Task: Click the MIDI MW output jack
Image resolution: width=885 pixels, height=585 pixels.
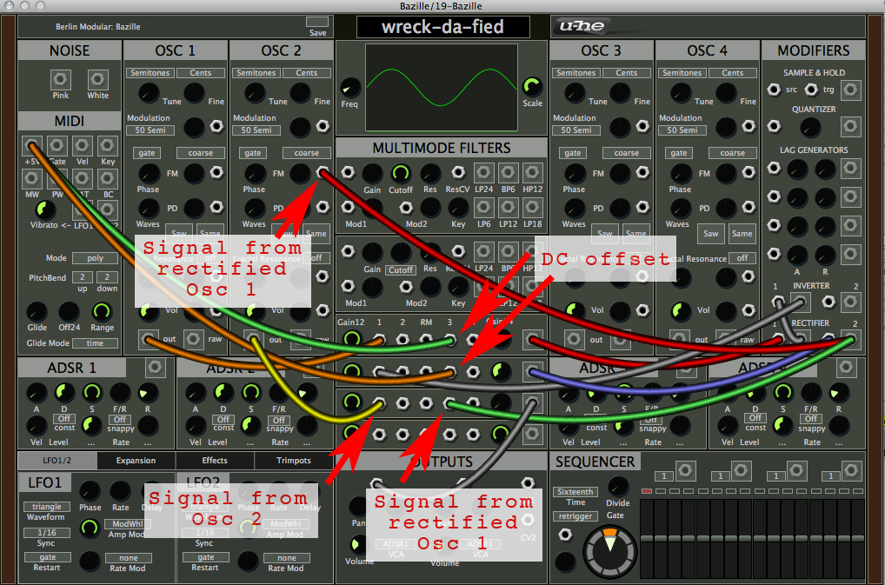Action: point(31,179)
